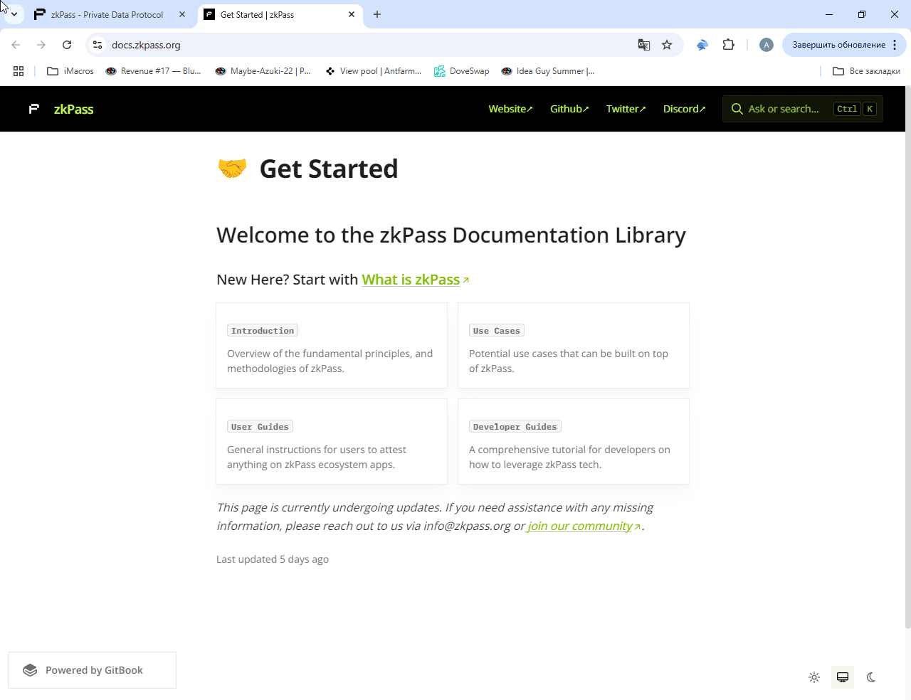Viewport: 911px width, 700px height.
Task: Open the Use Cases card
Action: 574,346
